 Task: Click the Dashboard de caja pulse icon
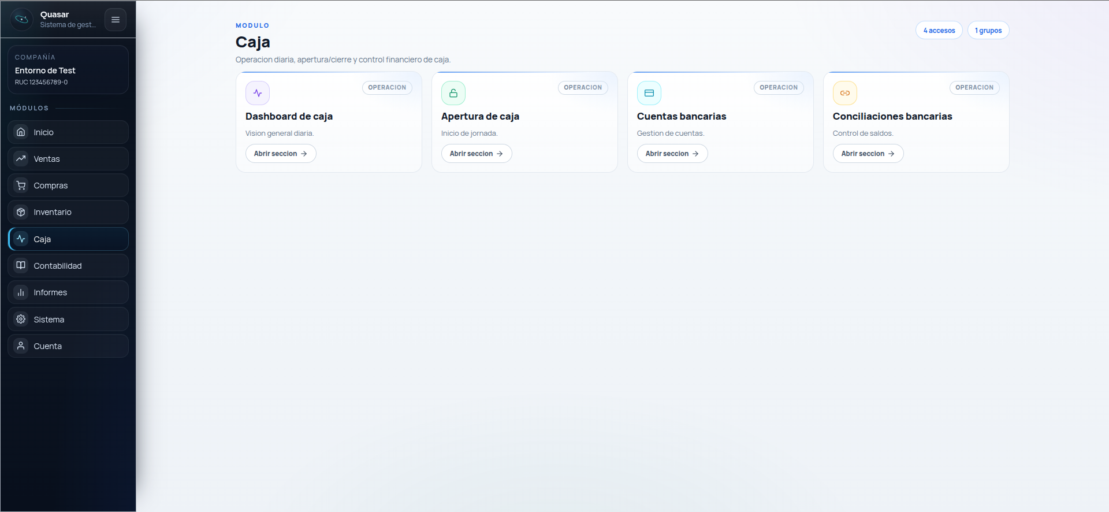pos(258,93)
